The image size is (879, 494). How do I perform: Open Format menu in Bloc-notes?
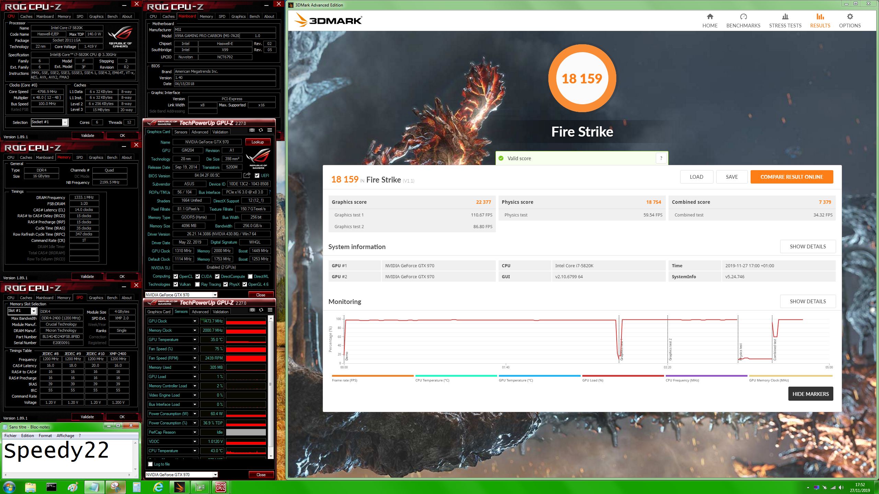45,436
